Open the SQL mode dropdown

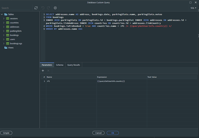tap(193, 8)
